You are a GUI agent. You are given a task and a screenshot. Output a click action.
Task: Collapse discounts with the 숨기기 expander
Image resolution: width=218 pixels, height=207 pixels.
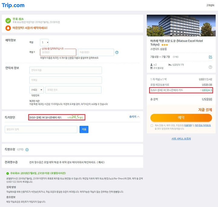(x=134, y=117)
